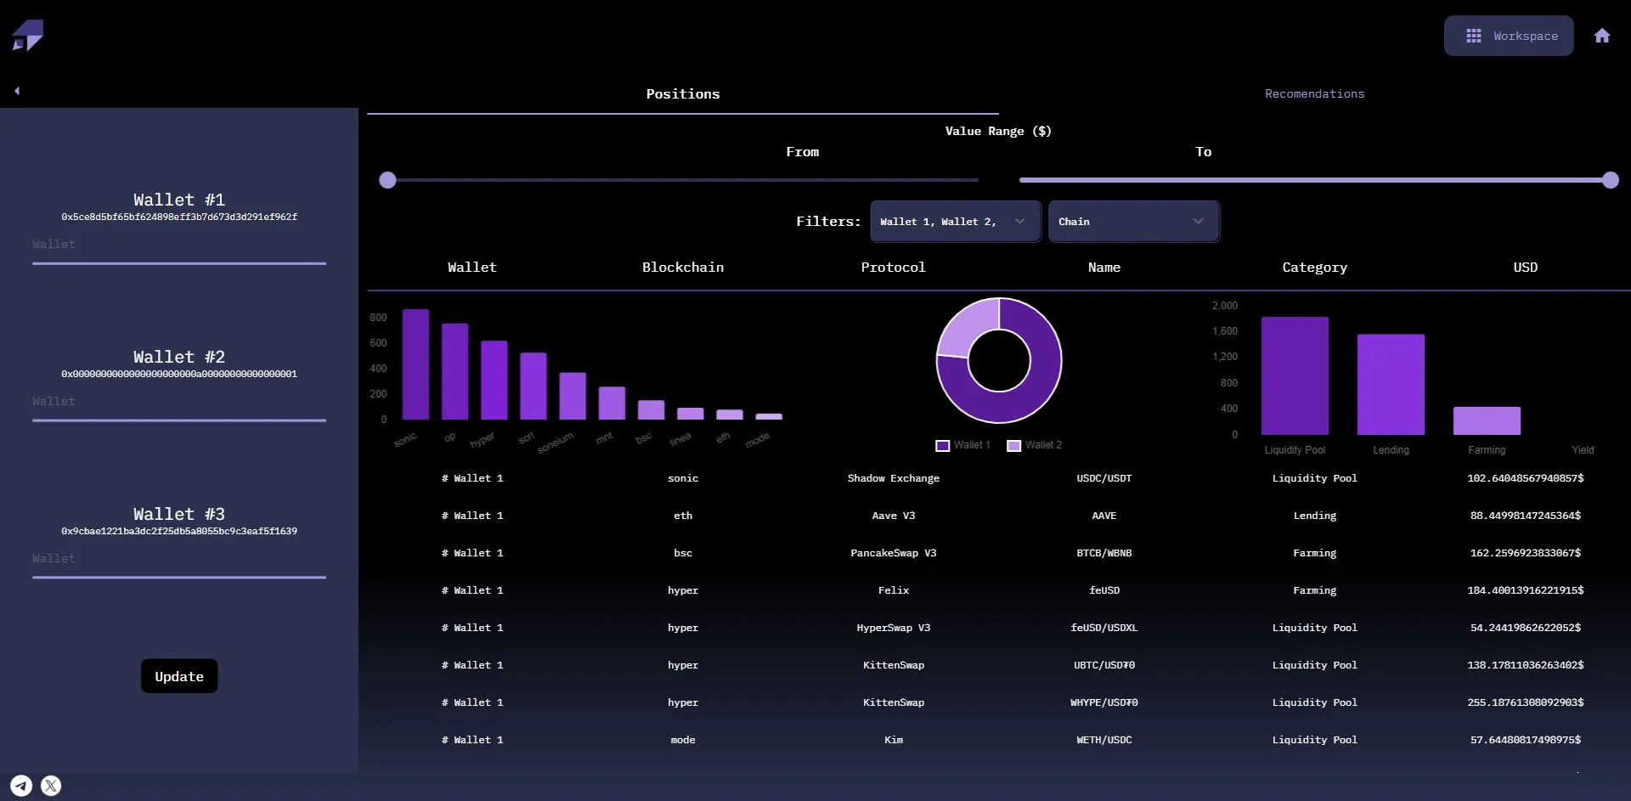Open the Workspace panel
Viewport: 1631px width, 801px height.
(1510, 35)
